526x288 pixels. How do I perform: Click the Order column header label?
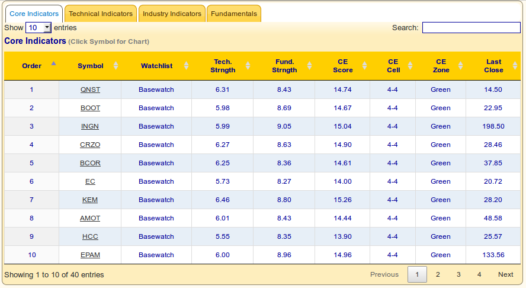32,66
